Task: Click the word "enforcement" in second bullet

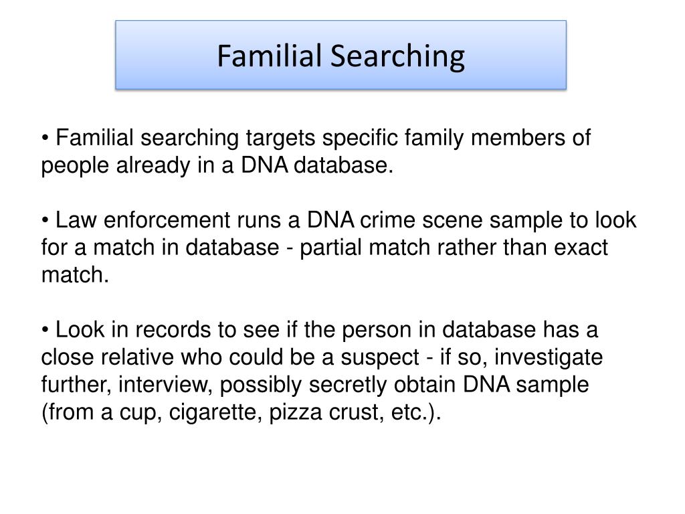Action: (167, 220)
